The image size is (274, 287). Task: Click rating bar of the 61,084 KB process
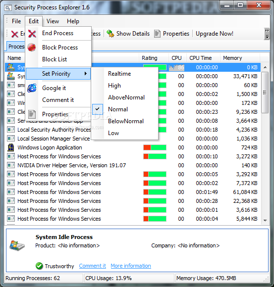(155, 192)
